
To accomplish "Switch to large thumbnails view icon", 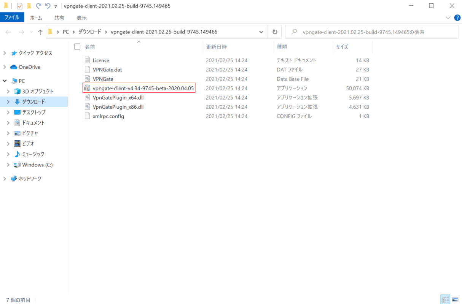I will point(455,299).
